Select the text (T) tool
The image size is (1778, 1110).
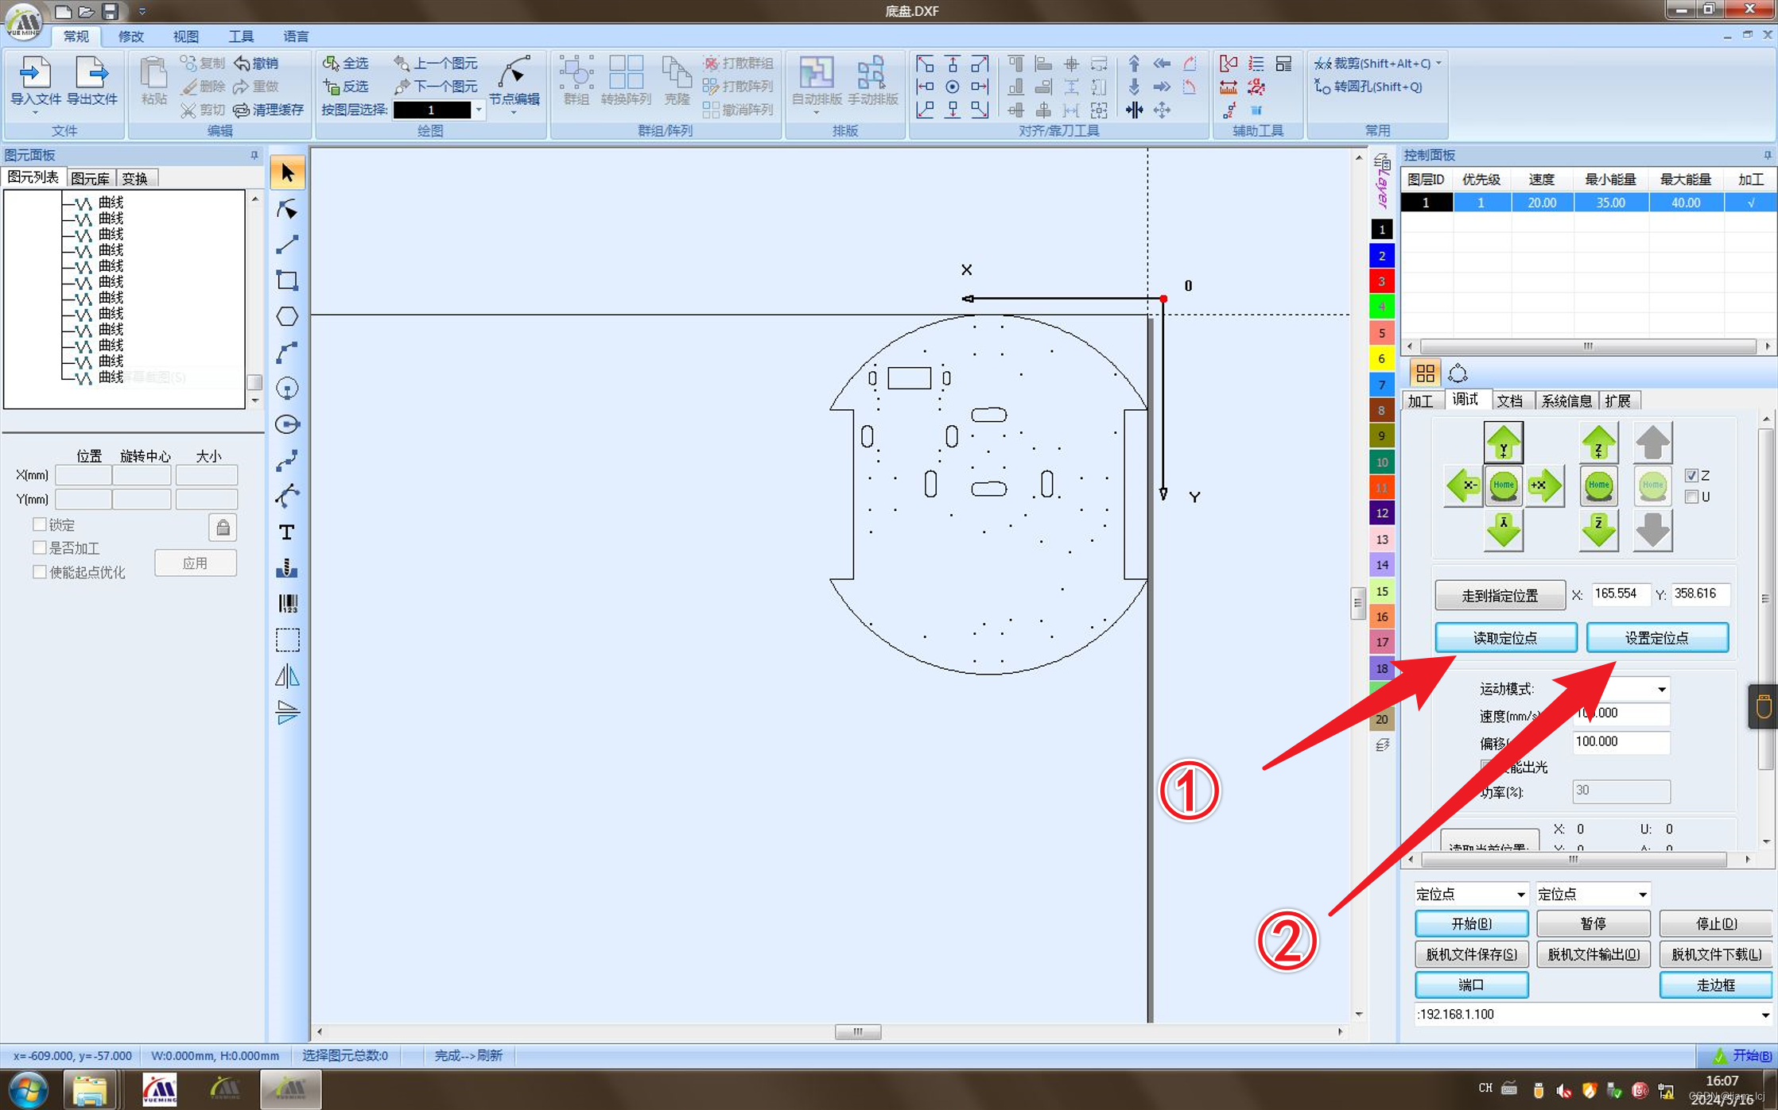tap(287, 532)
